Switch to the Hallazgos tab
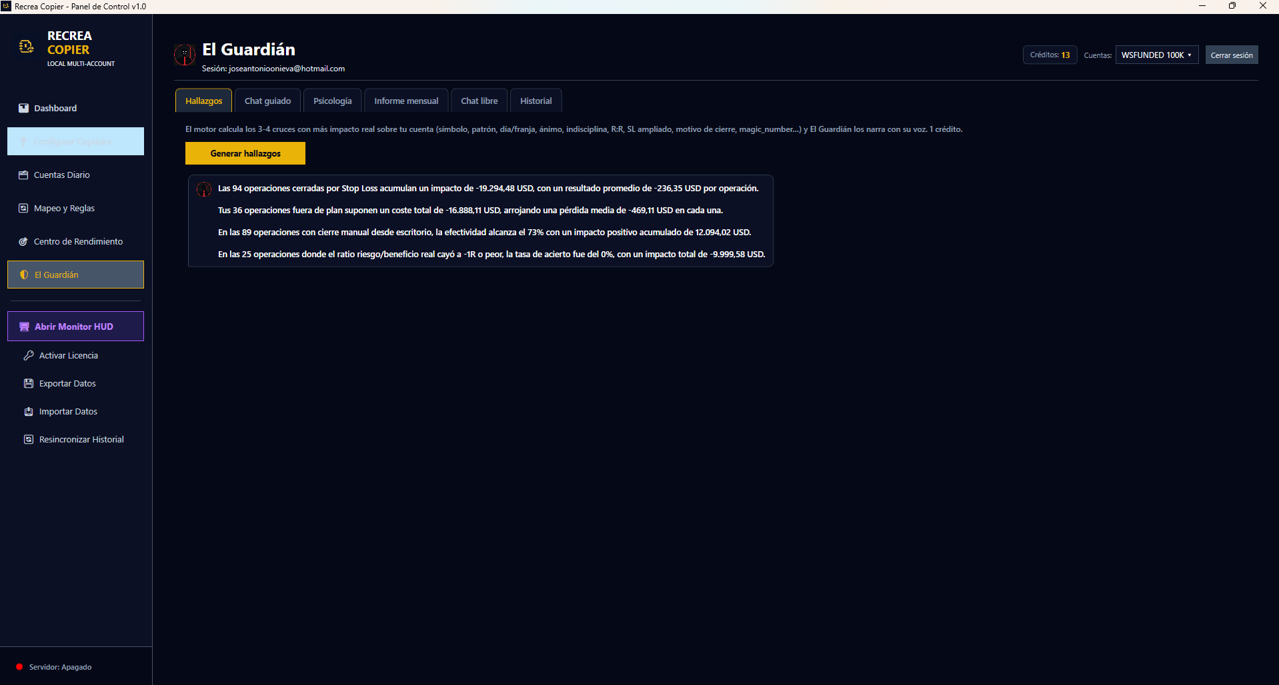 (204, 101)
